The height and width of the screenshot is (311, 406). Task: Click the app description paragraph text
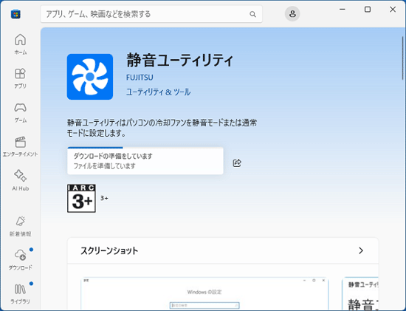click(x=162, y=128)
